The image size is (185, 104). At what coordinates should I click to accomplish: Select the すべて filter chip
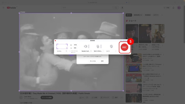click(x=129, y=15)
